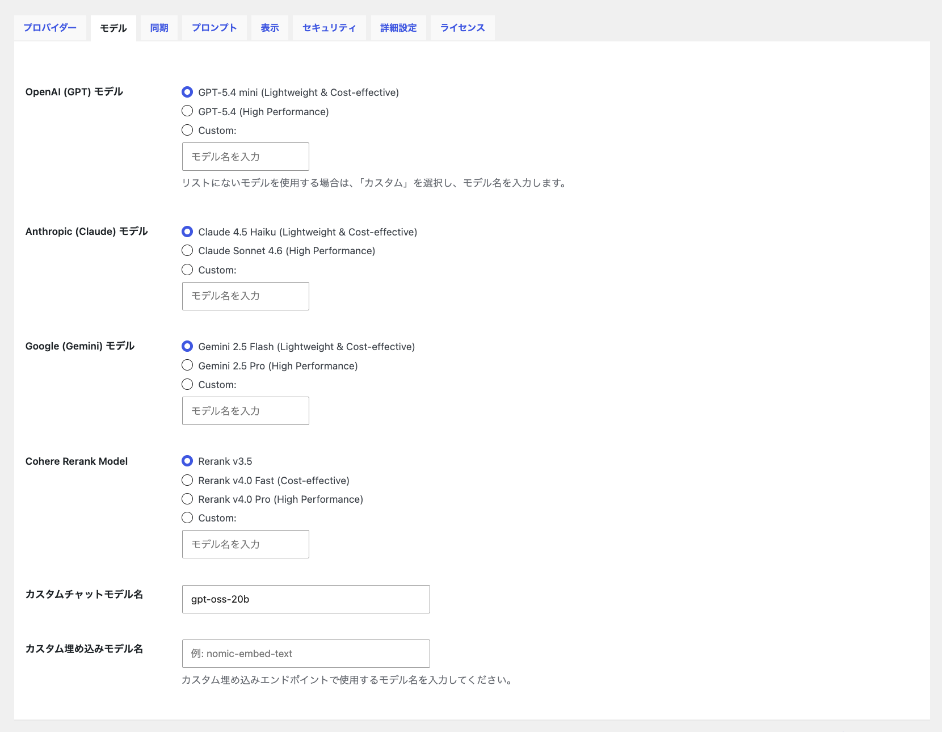Go to the 表示 tab
This screenshot has height=732, width=942.
(x=270, y=28)
